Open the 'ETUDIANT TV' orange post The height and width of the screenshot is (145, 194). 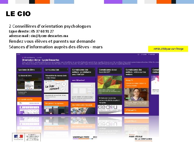(136, 110)
